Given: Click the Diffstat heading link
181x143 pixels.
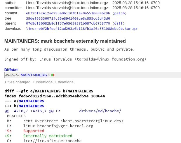Looking at the screenshot, I should [11, 70].
